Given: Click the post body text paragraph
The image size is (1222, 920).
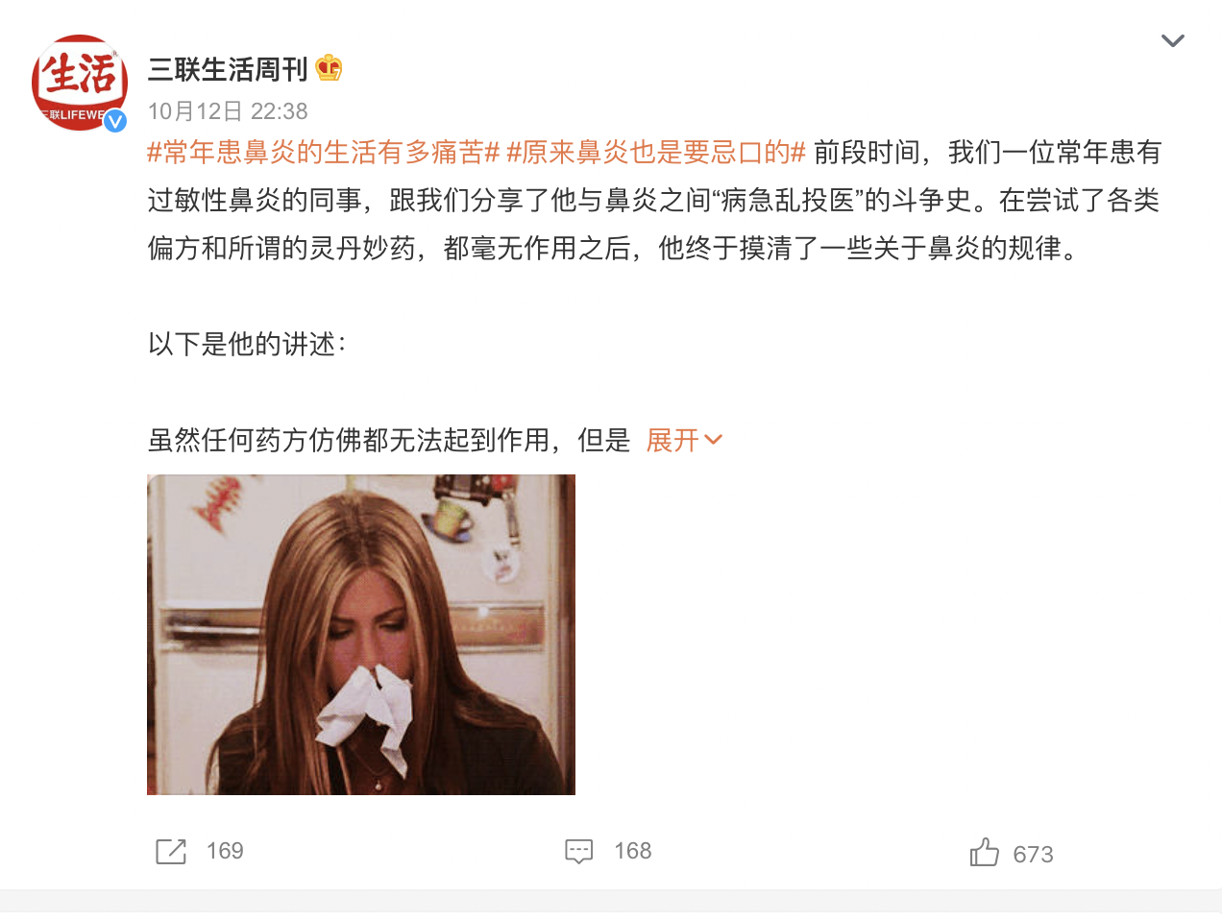Looking at the screenshot, I should click(654, 201).
